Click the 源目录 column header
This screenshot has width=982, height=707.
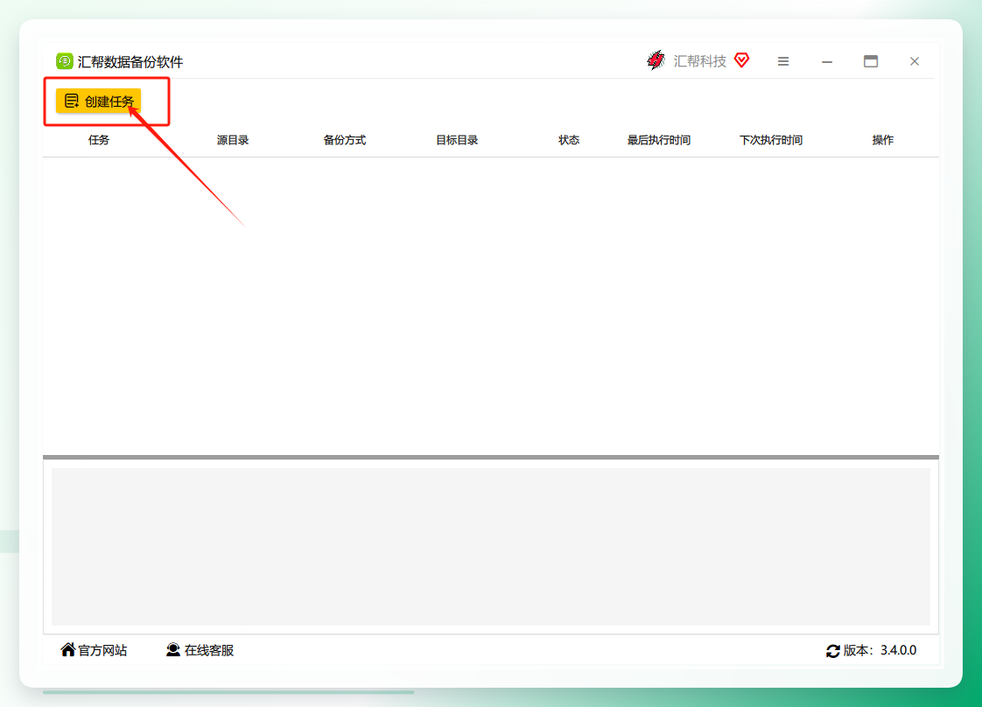(233, 140)
